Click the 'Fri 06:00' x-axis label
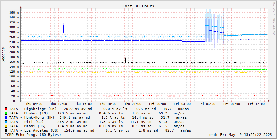The height and width of the screenshot is (139, 277). point(207,104)
